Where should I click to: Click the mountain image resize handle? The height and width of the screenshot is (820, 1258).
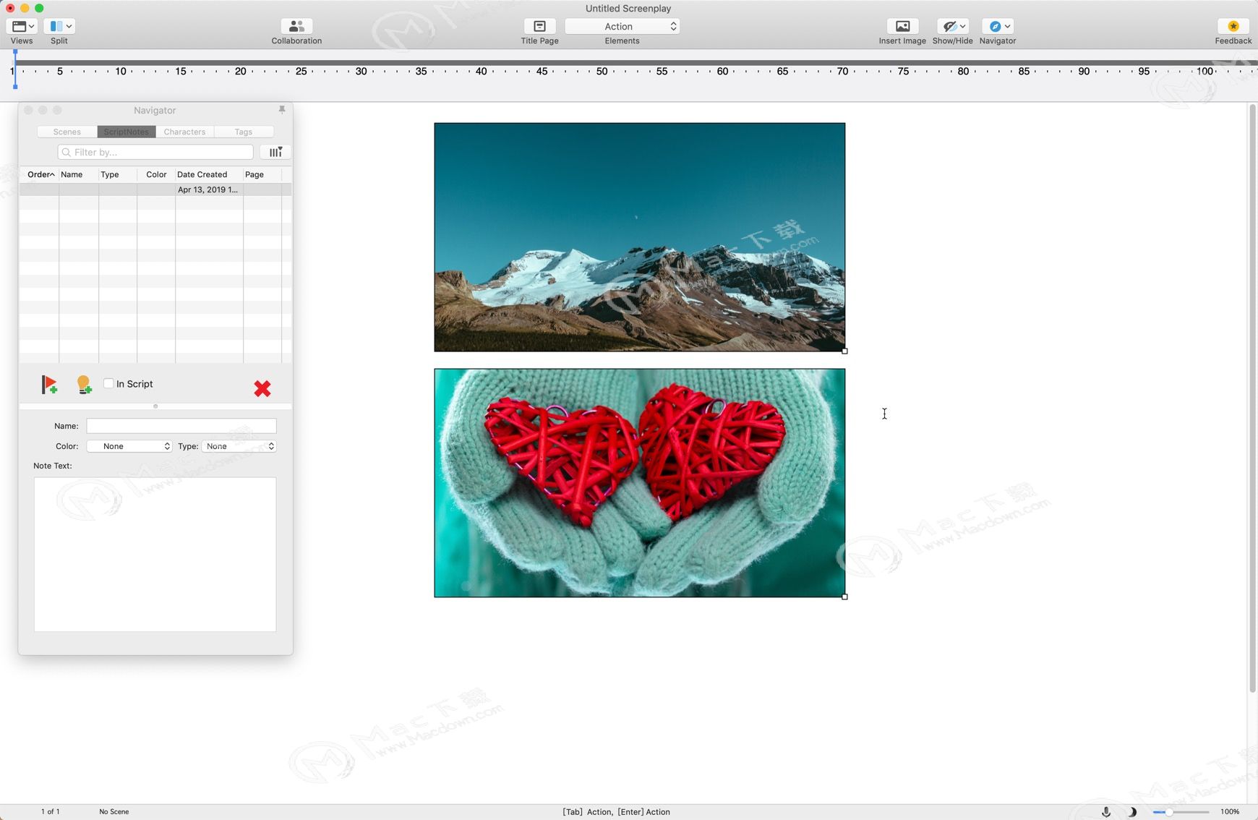pos(844,351)
